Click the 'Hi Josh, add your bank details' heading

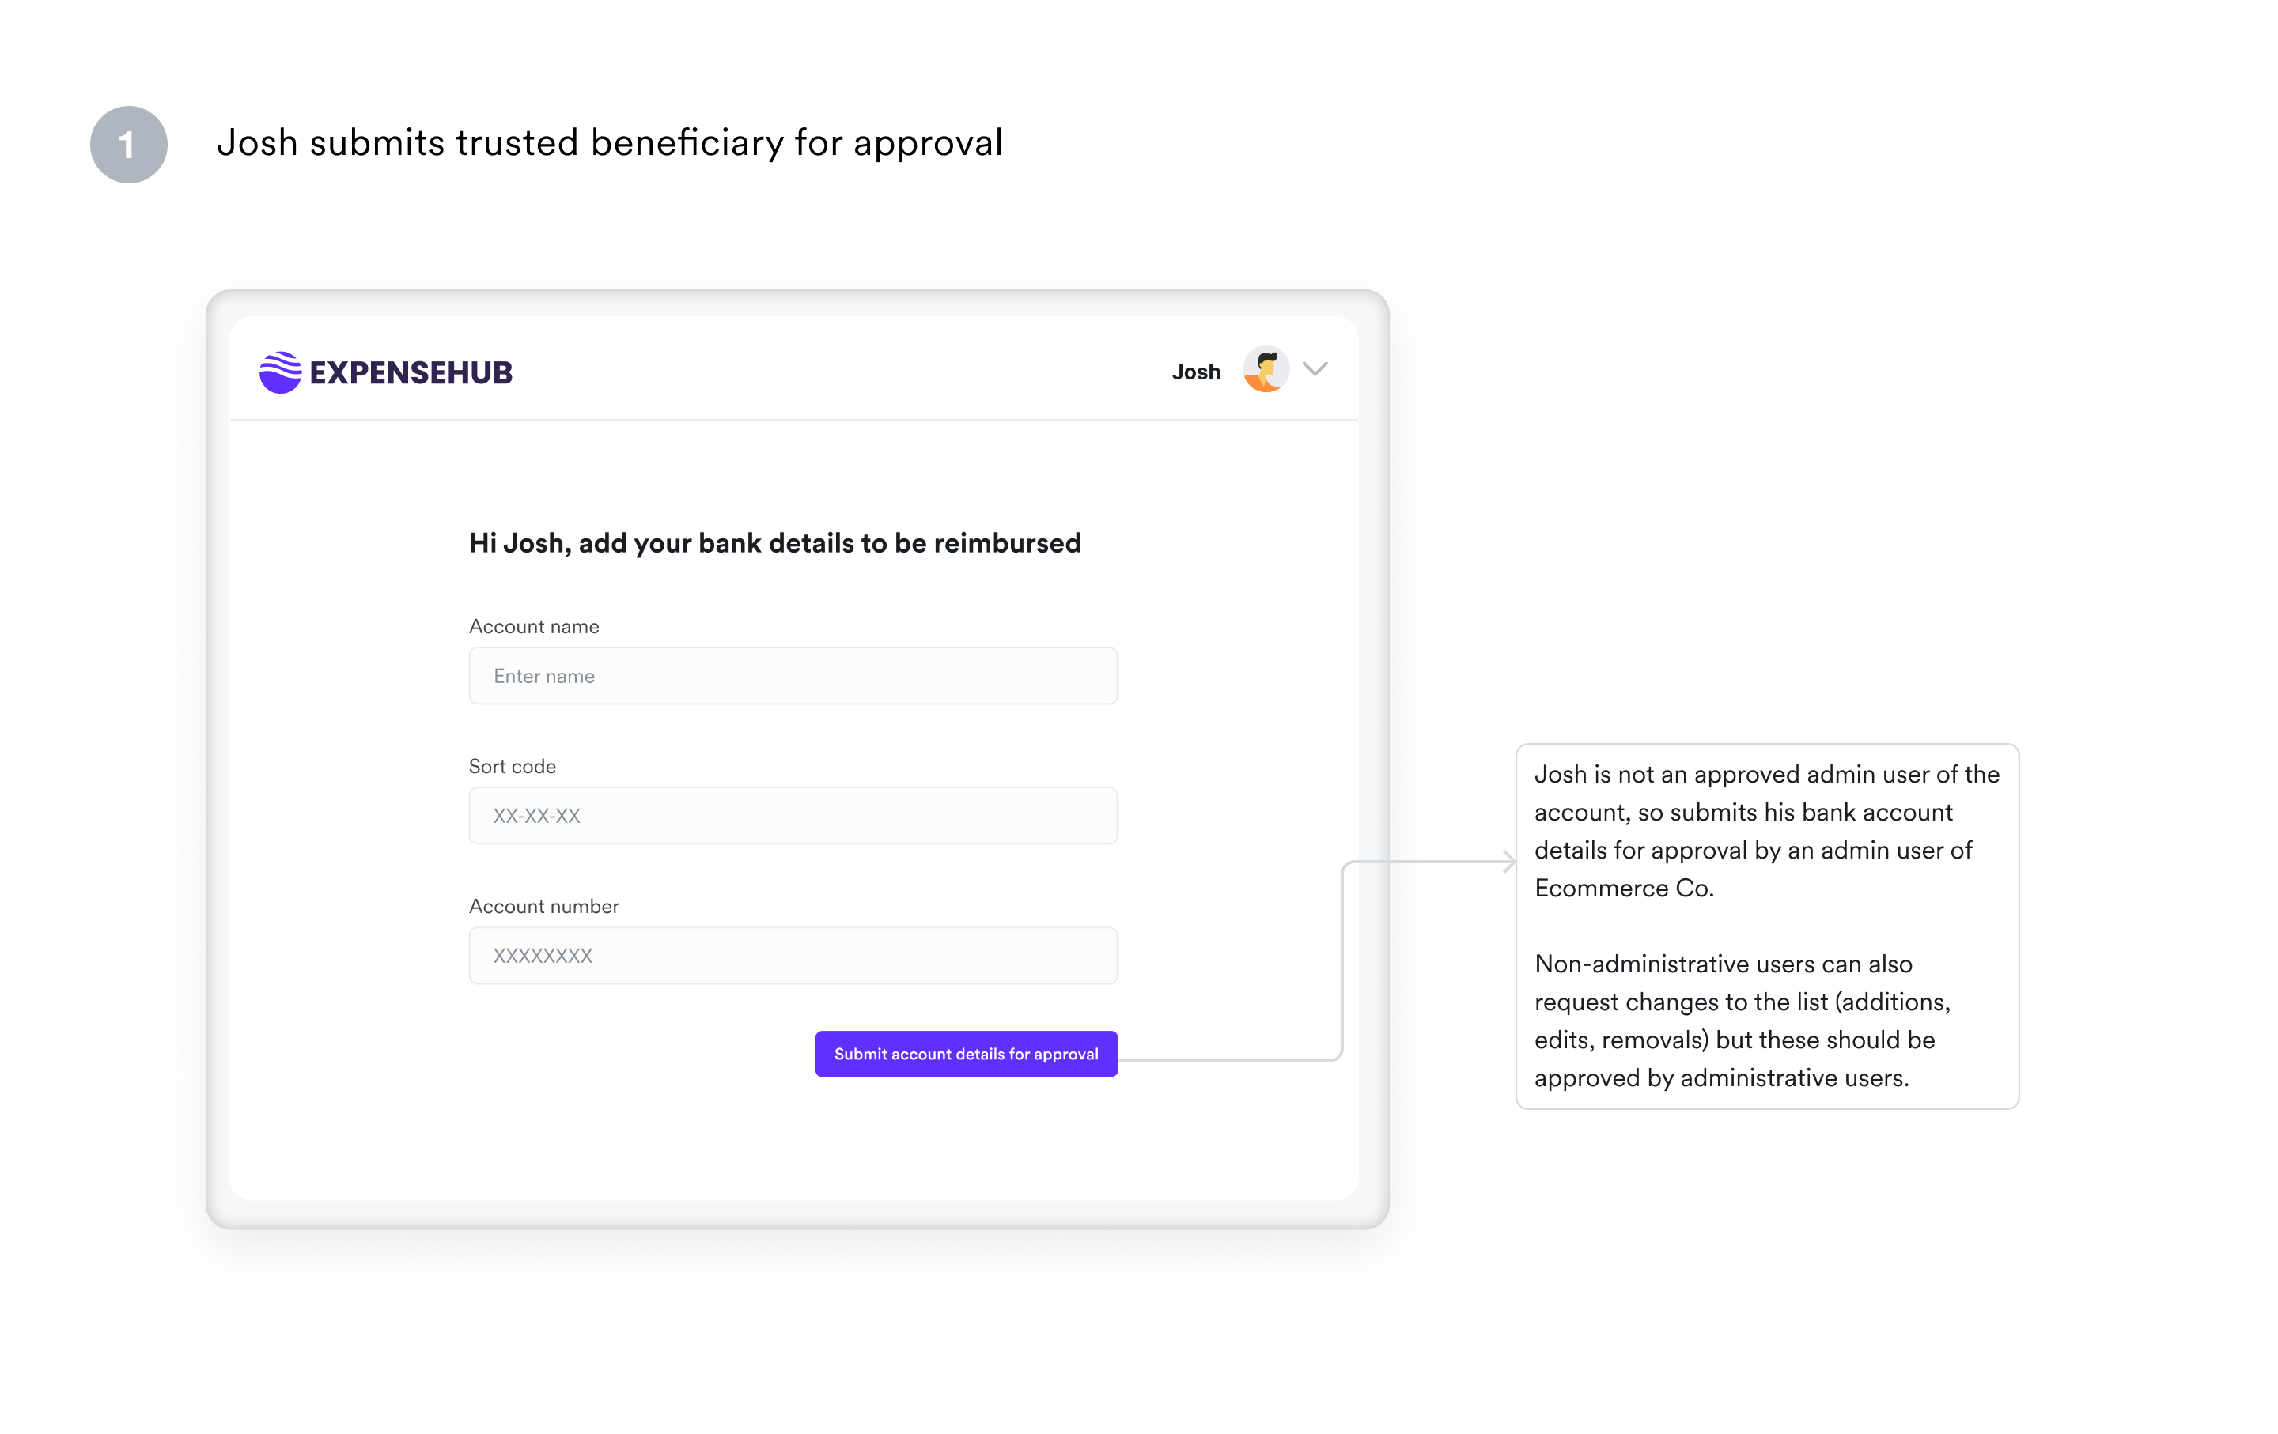tap(775, 544)
